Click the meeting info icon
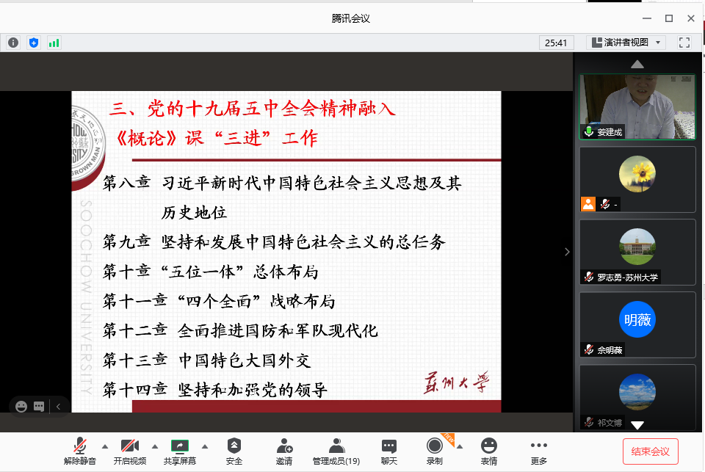This screenshot has height=472, width=705. pyautogui.click(x=13, y=43)
